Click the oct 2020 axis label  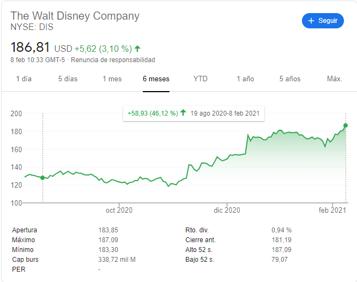119,210
